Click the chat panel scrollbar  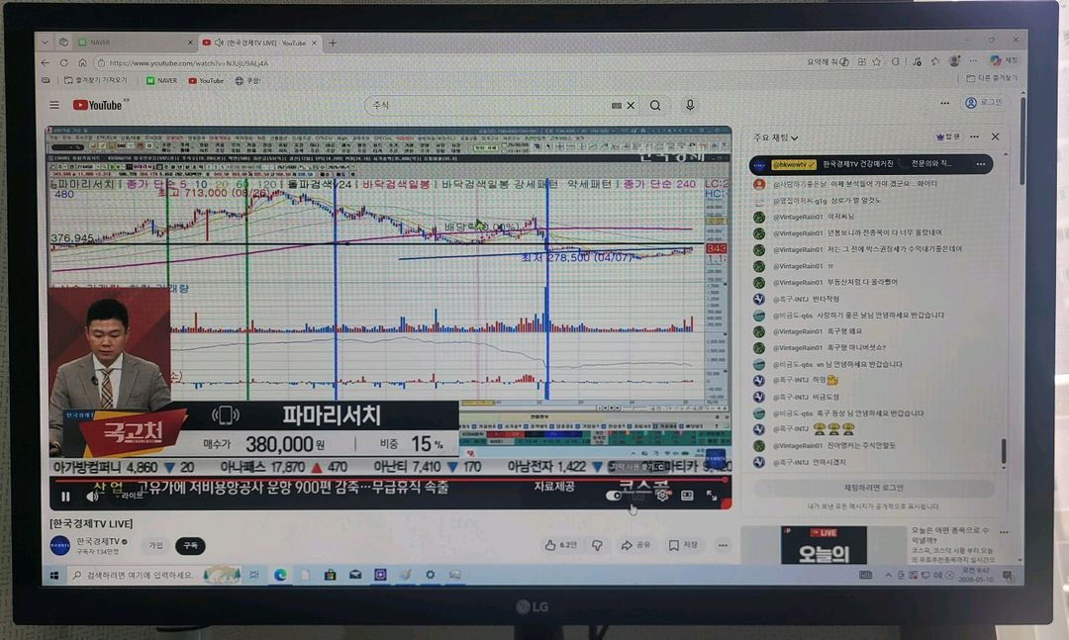click(x=1003, y=450)
